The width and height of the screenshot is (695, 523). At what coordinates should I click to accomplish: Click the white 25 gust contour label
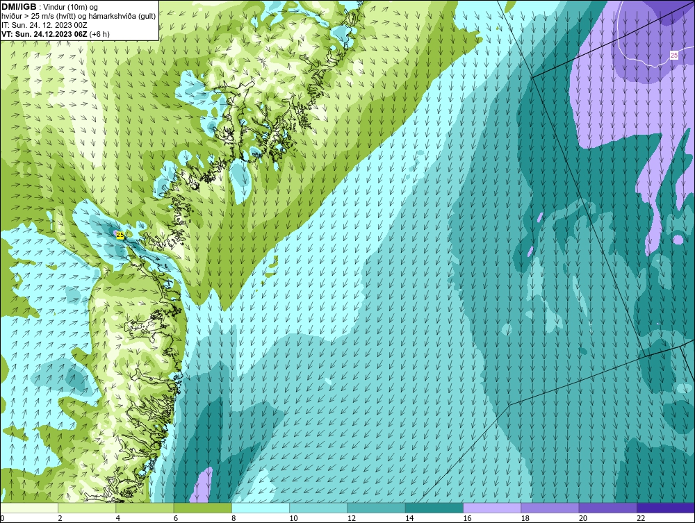point(673,56)
